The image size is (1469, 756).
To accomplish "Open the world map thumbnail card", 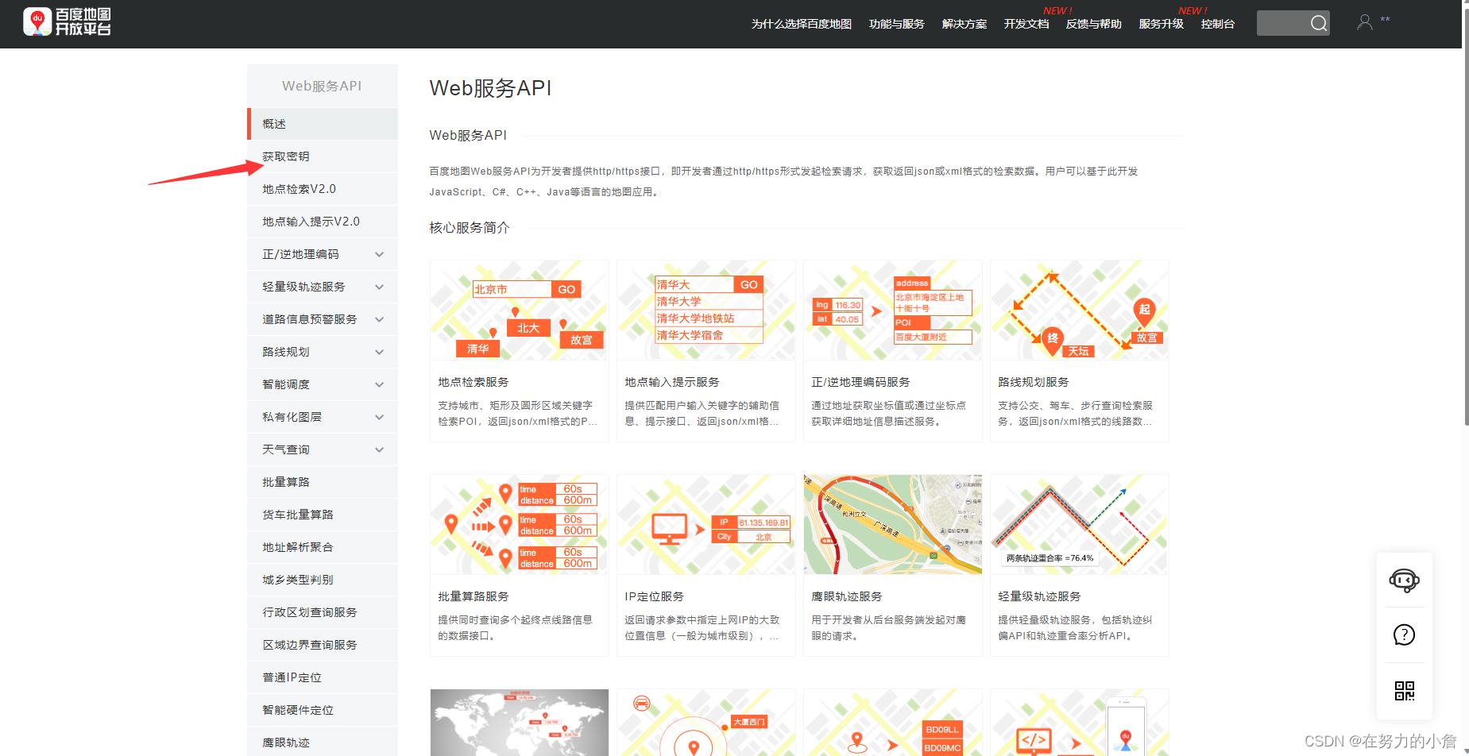I will coord(520,723).
